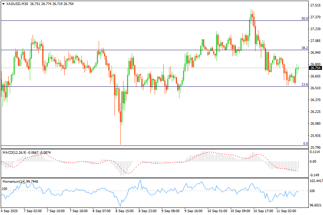The height and width of the screenshot is (215, 323).
Task: Click Momentum scale value 102.4417
Action: (x=316, y=181)
